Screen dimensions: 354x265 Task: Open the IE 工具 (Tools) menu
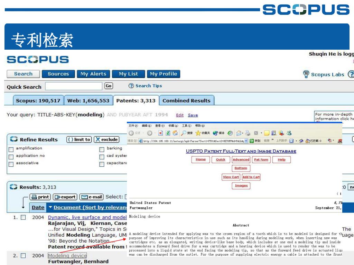click(x=187, y=126)
